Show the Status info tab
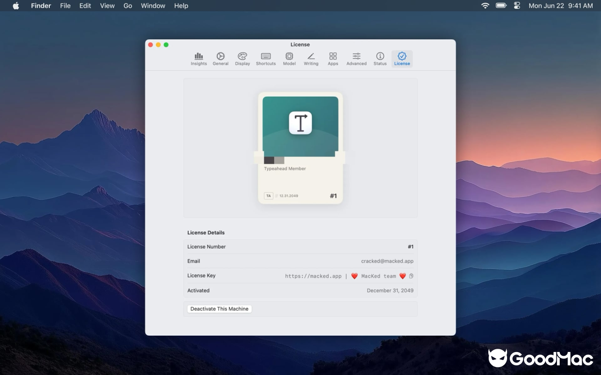The image size is (601, 375). [x=380, y=59]
